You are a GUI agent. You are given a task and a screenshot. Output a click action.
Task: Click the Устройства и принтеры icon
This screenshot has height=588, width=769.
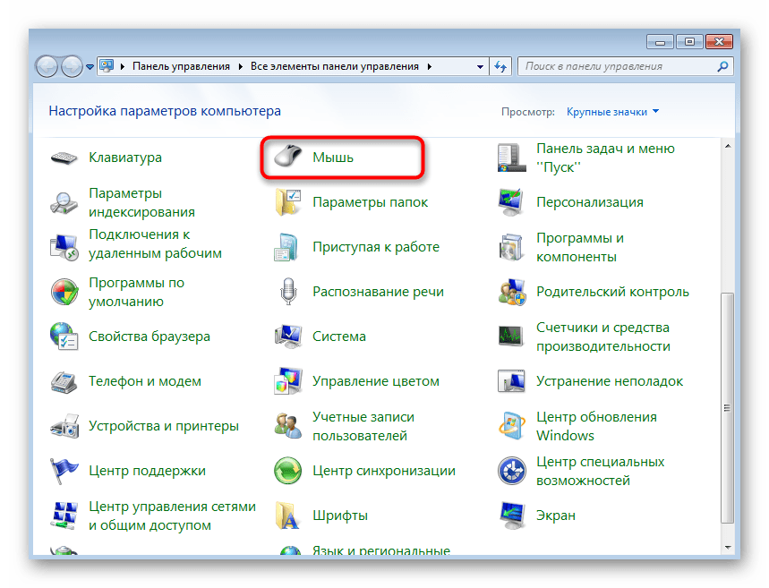click(64, 426)
